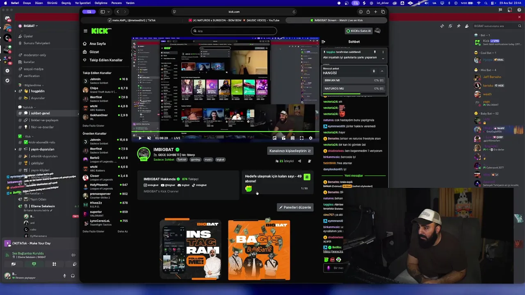Open the Bağış donation panel image
Viewport: 525px width, 295px height.
click(x=259, y=250)
